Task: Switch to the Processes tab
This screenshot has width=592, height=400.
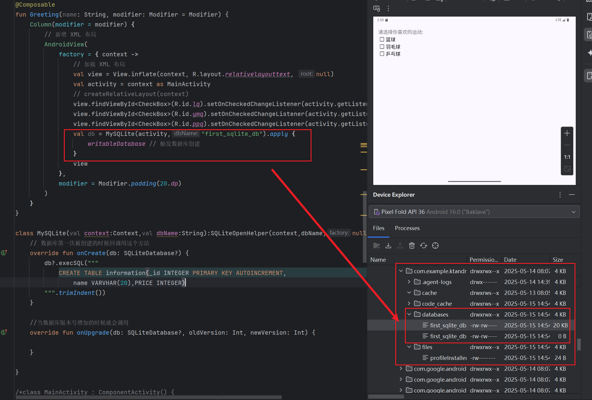Action: click(407, 228)
